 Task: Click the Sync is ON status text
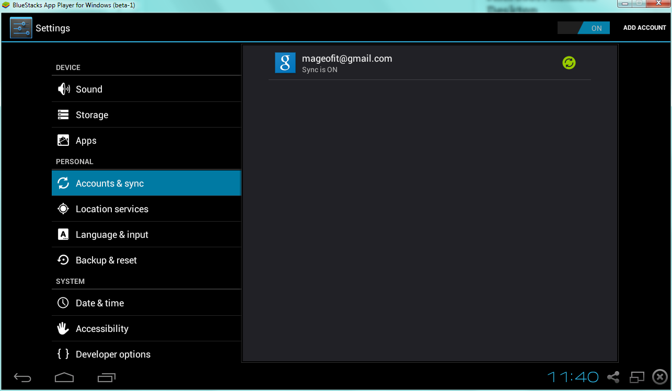(x=320, y=70)
